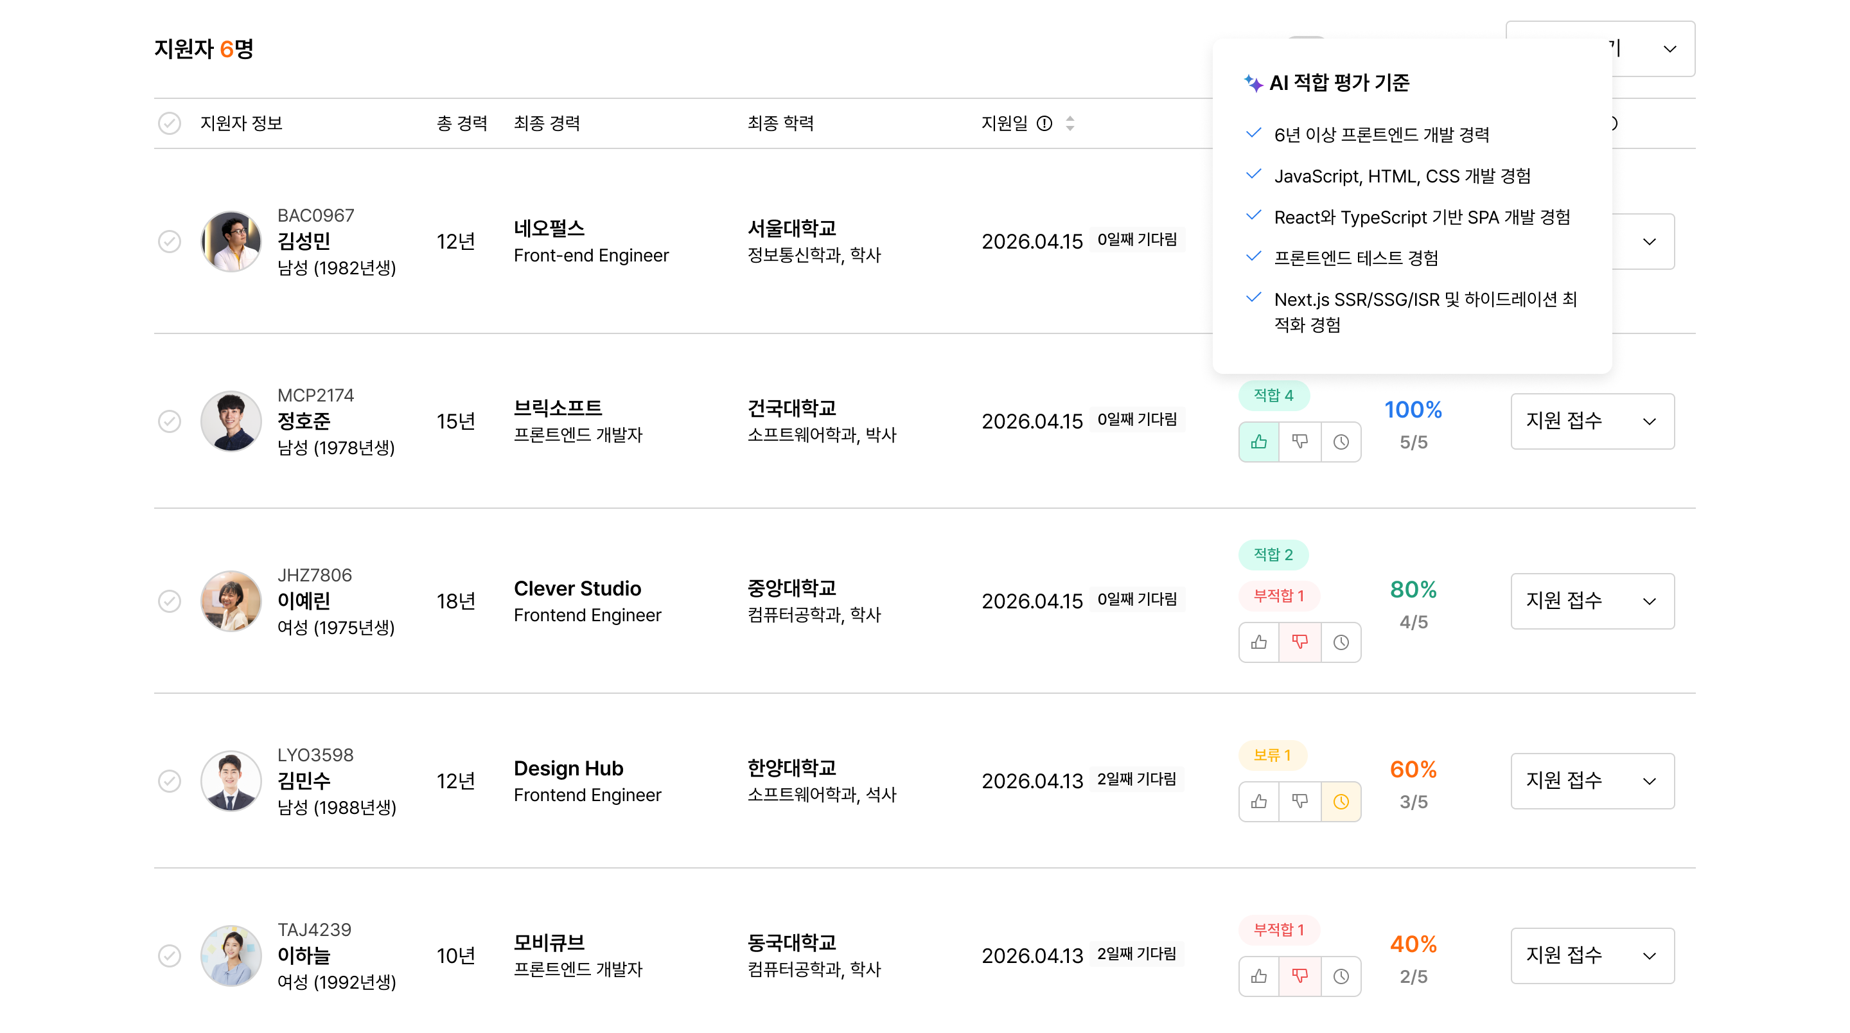Click the profile photo of 정호준
Image resolution: width=1850 pixels, height=1033 pixels.
click(x=231, y=421)
